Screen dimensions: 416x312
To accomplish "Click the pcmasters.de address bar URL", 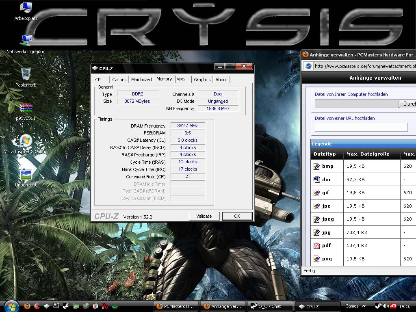I will coord(365,66).
